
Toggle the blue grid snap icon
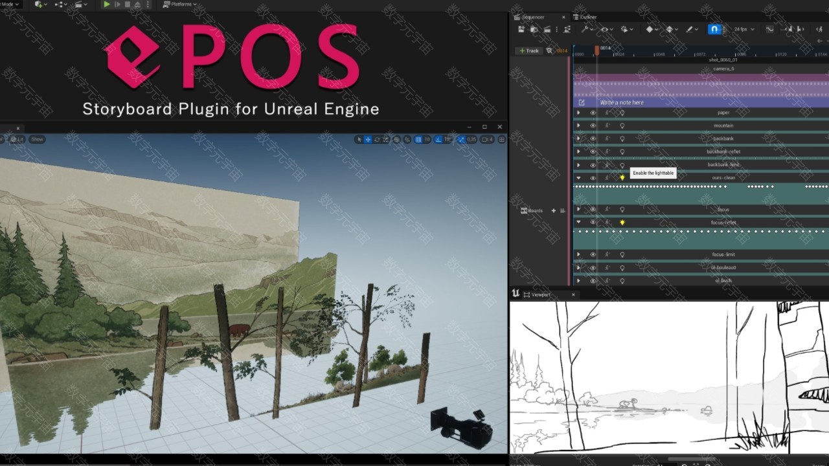[418, 139]
